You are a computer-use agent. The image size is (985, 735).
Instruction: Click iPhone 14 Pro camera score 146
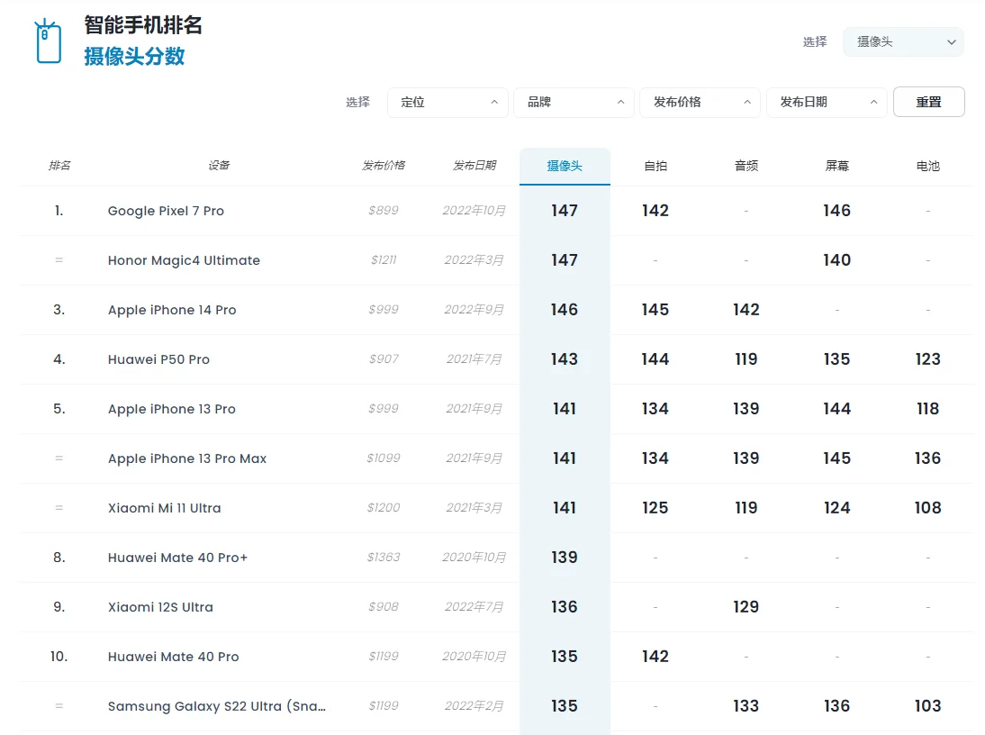coord(565,310)
